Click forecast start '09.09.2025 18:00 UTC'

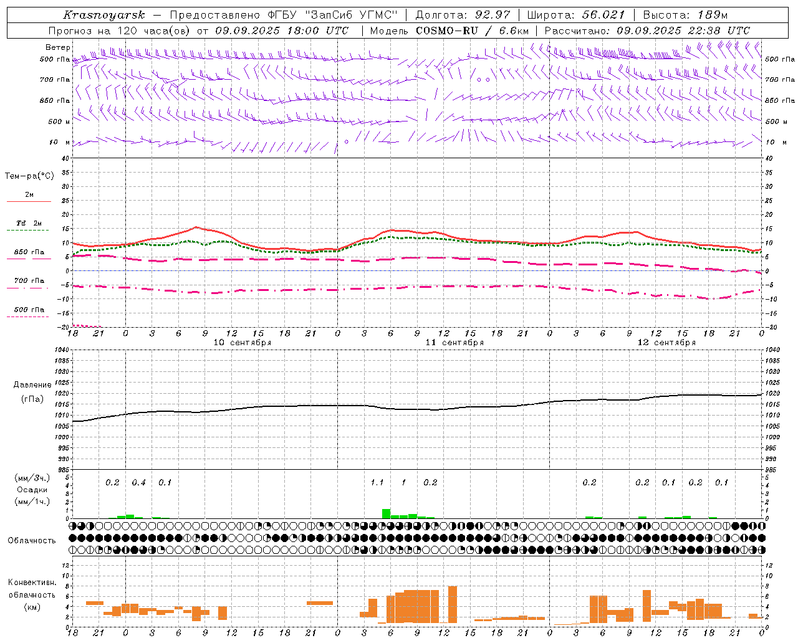(282, 31)
